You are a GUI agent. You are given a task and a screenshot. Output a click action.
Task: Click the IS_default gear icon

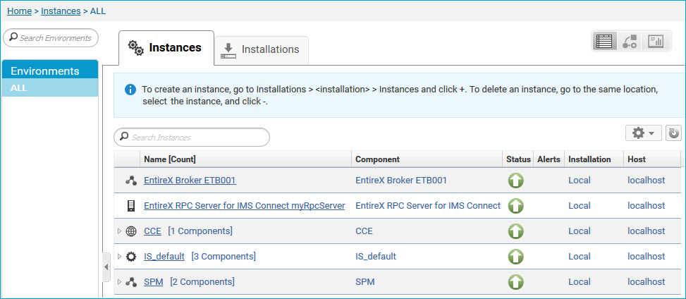(x=131, y=257)
